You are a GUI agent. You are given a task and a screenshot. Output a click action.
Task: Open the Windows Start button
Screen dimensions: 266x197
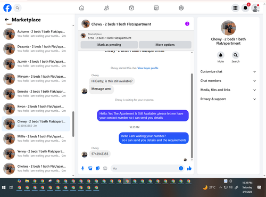tap(4, 187)
